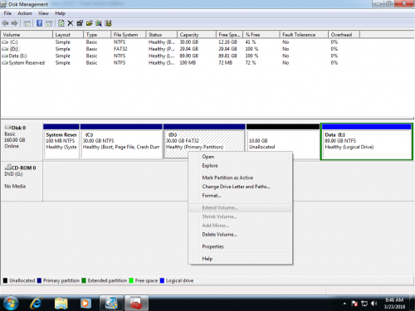Sort by the Overhead column header

(x=344, y=35)
